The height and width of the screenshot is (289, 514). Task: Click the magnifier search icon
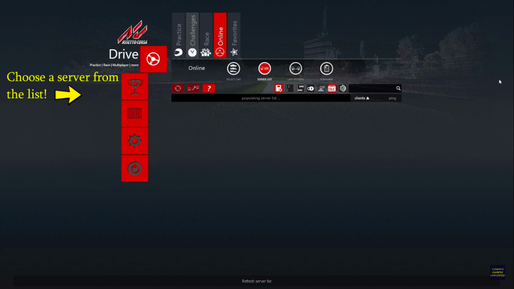click(398, 88)
